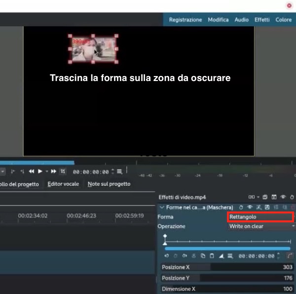This screenshot has width=296, height=294.
Task: Click the Effetti di video.mp4 panel title
Action: pyautogui.click(x=182, y=197)
